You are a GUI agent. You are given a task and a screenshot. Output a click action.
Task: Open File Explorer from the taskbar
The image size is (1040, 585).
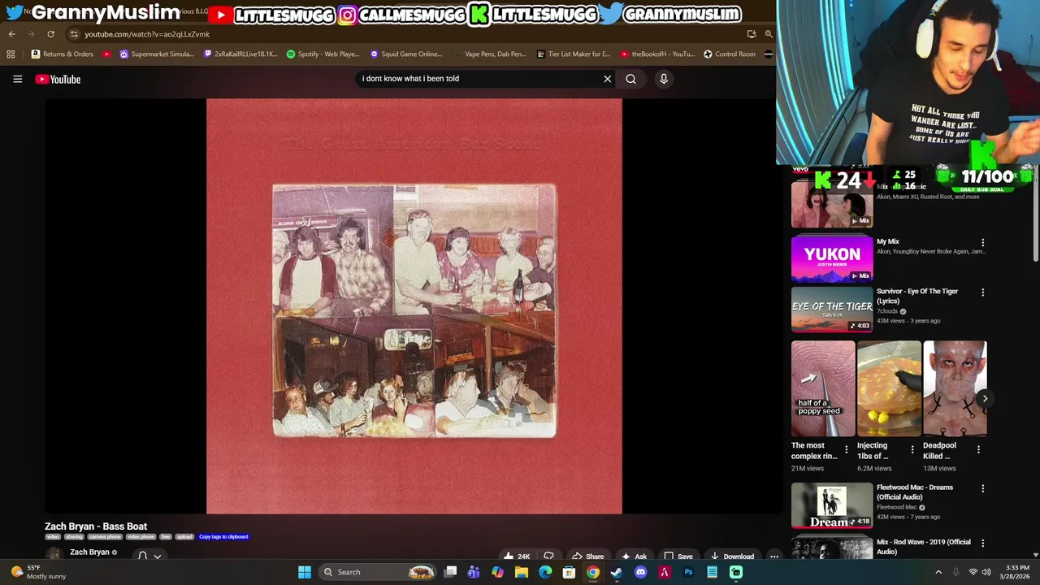coord(522,572)
